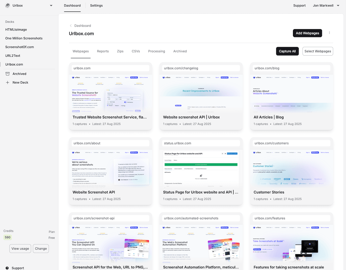Image resolution: width=346 pixels, height=270 pixels.
Task: Click the Support headset icon at bottom left
Action: [7, 268]
